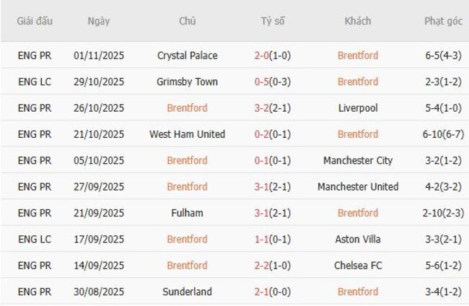Open Sunderland team link
The height and width of the screenshot is (306, 469).
(x=187, y=292)
